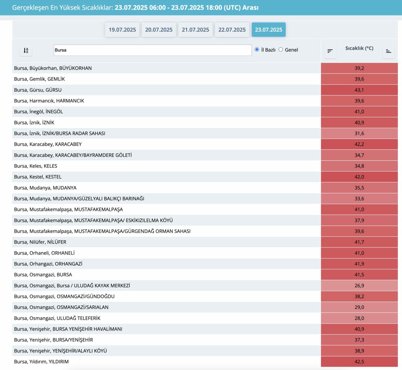Click the Bursa, Nilüfer, NİLÜFER entry

coord(40,242)
